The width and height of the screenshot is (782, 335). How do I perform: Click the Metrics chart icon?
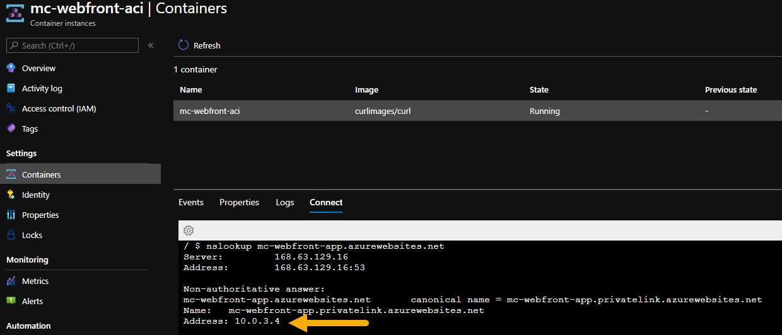tap(11, 281)
